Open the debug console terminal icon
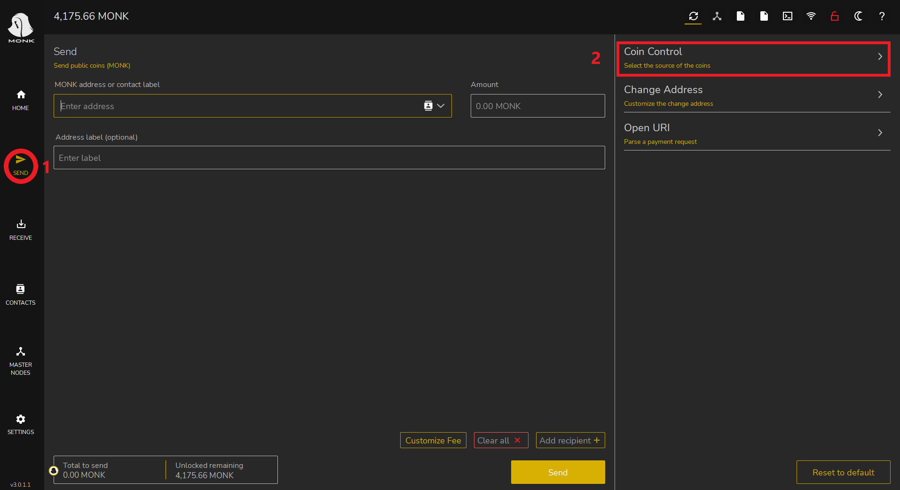 [x=787, y=16]
